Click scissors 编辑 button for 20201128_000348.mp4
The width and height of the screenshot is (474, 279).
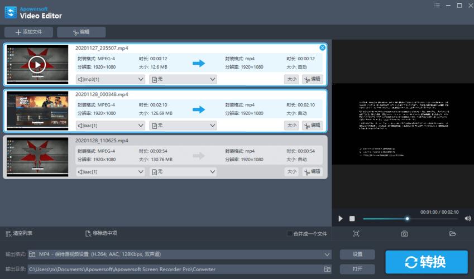coord(313,126)
